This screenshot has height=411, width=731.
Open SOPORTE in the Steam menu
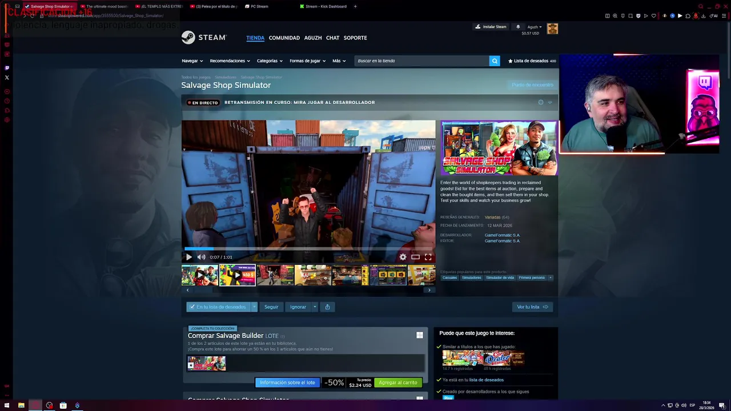(355, 38)
